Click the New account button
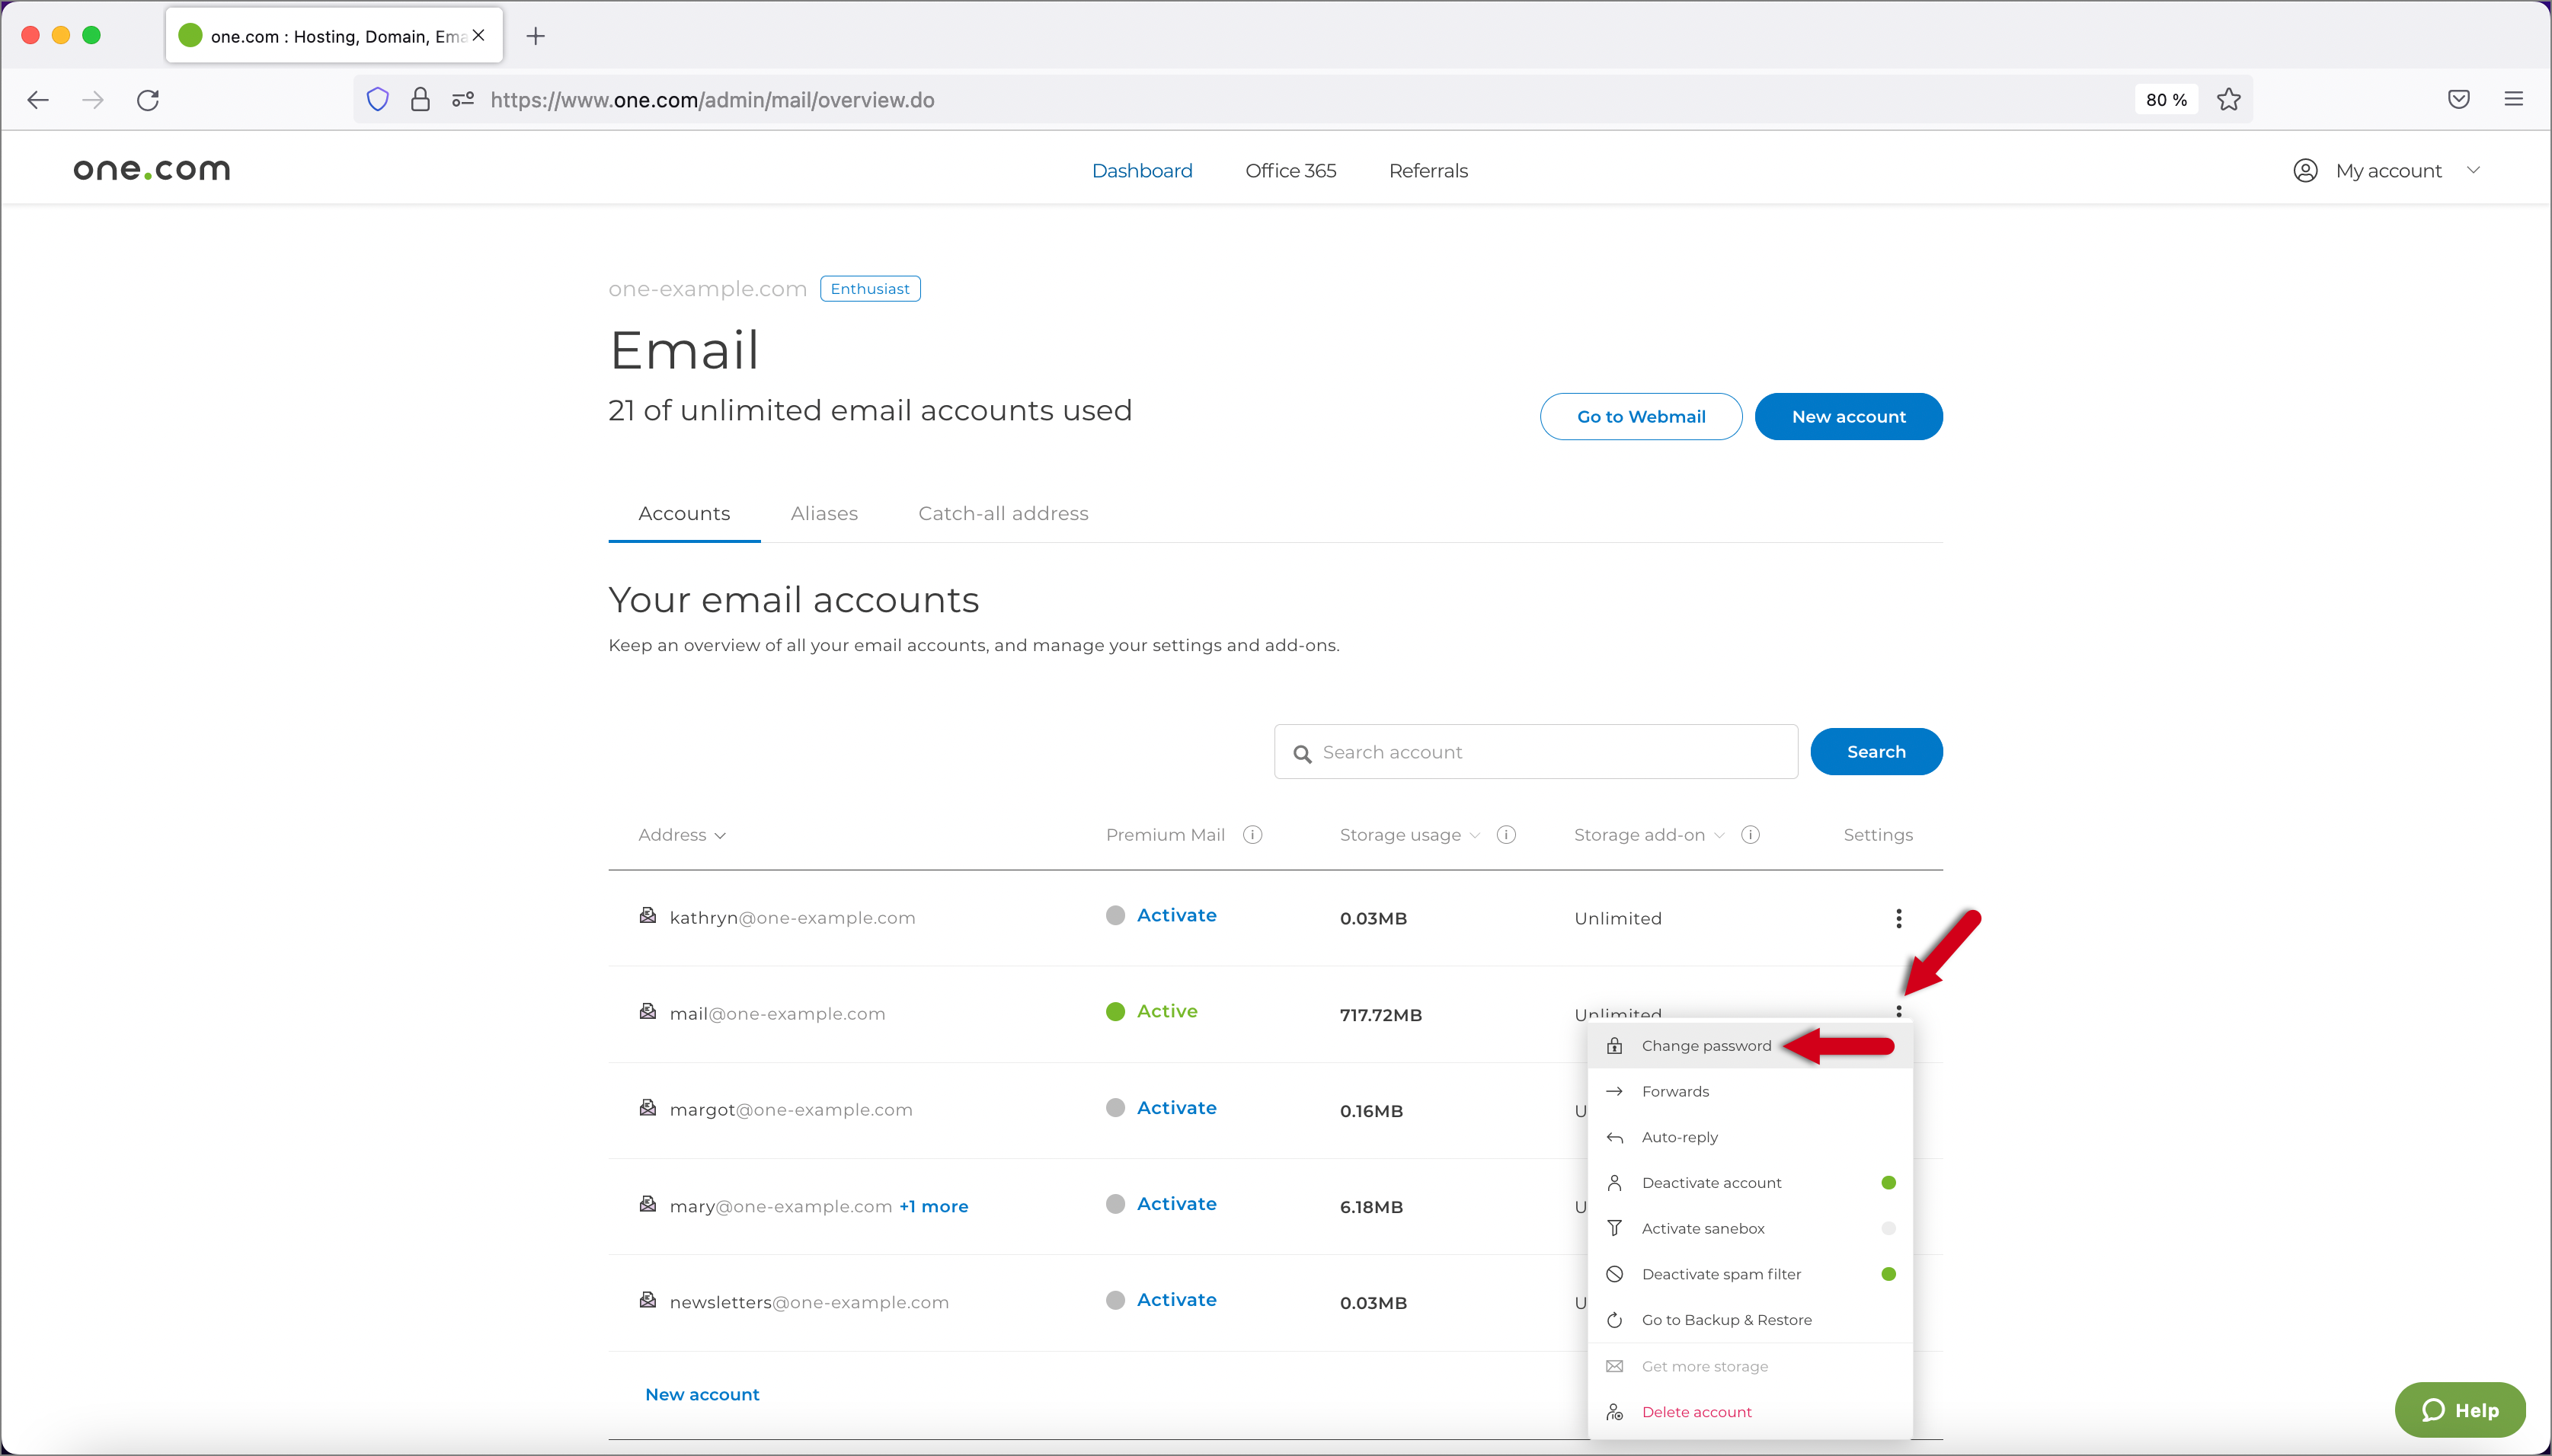This screenshot has width=2552, height=1456. 1847,415
